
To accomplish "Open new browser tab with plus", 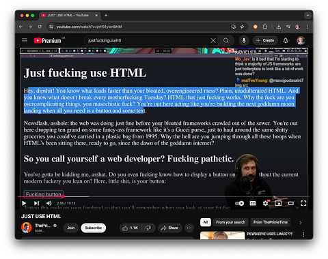I will coord(106,16).
